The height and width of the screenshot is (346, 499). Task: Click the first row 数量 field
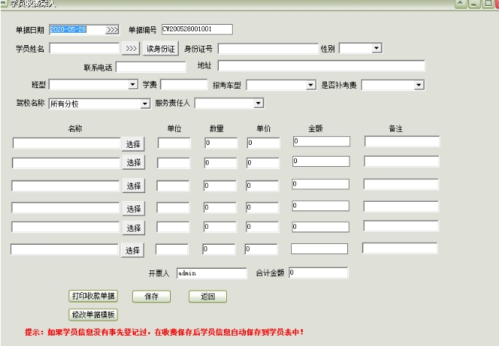(221, 143)
